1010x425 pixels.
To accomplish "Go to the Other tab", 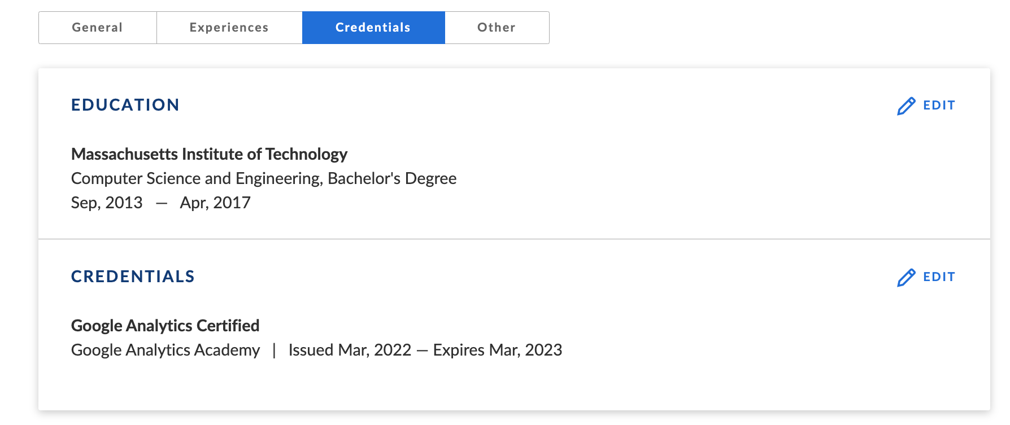I will (x=497, y=28).
